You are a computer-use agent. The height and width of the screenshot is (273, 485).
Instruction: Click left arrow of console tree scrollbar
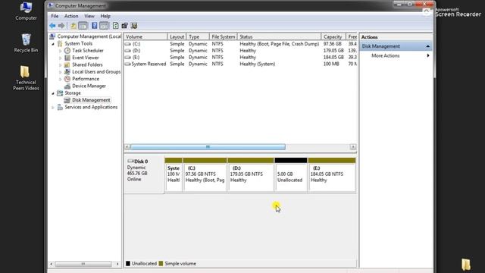[52, 264]
